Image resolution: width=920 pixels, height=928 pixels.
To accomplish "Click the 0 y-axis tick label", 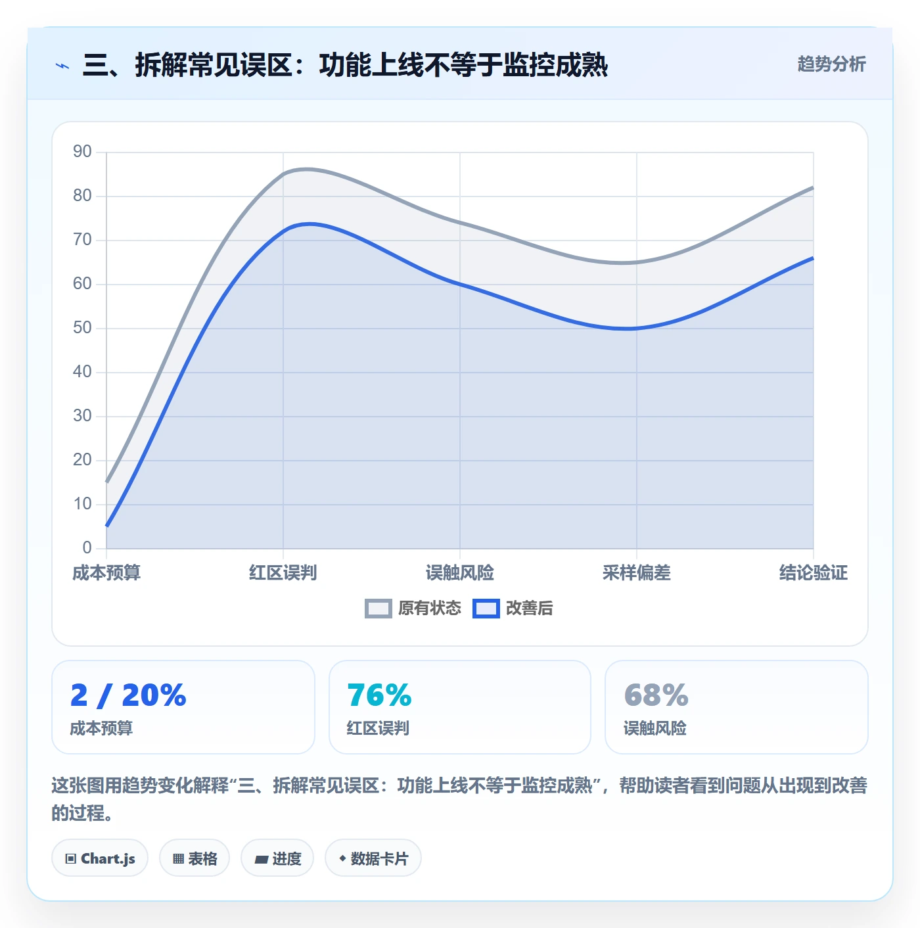I will (87, 548).
